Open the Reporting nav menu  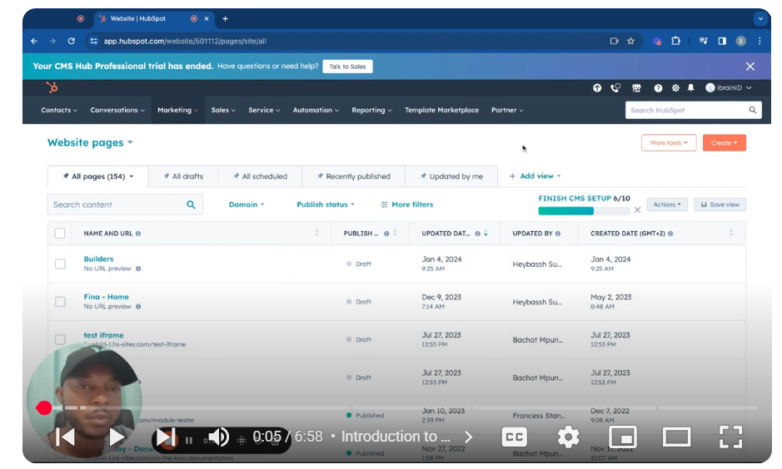pos(371,110)
